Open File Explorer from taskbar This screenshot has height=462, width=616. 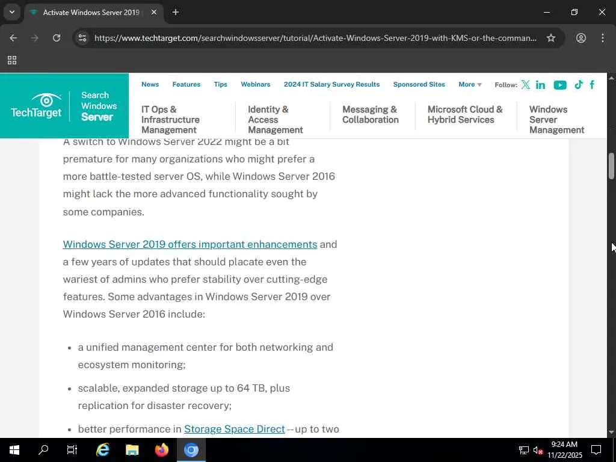pos(132,450)
